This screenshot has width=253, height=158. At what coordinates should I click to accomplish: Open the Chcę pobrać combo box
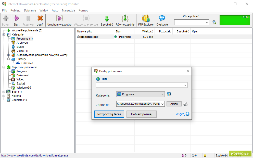192,22
